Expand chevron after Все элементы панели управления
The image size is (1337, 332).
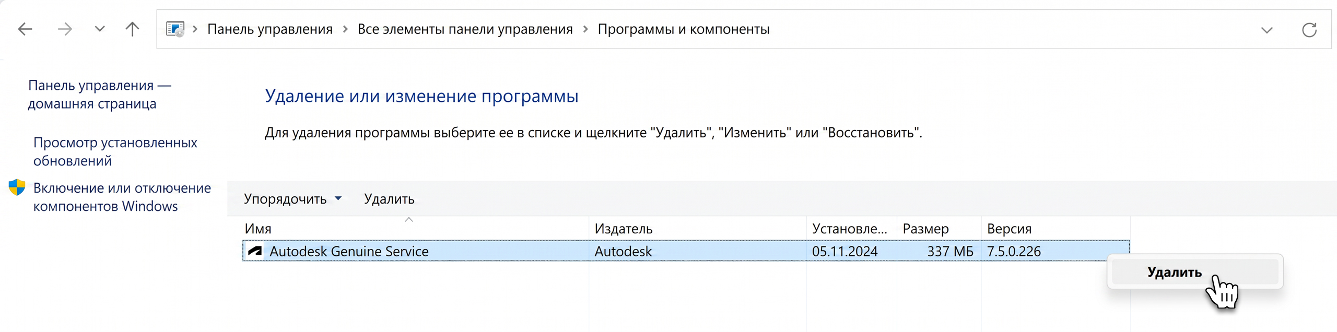[585, 29]
